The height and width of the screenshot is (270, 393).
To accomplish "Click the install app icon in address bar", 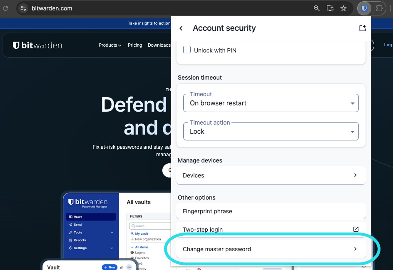I will coord(330,8).
